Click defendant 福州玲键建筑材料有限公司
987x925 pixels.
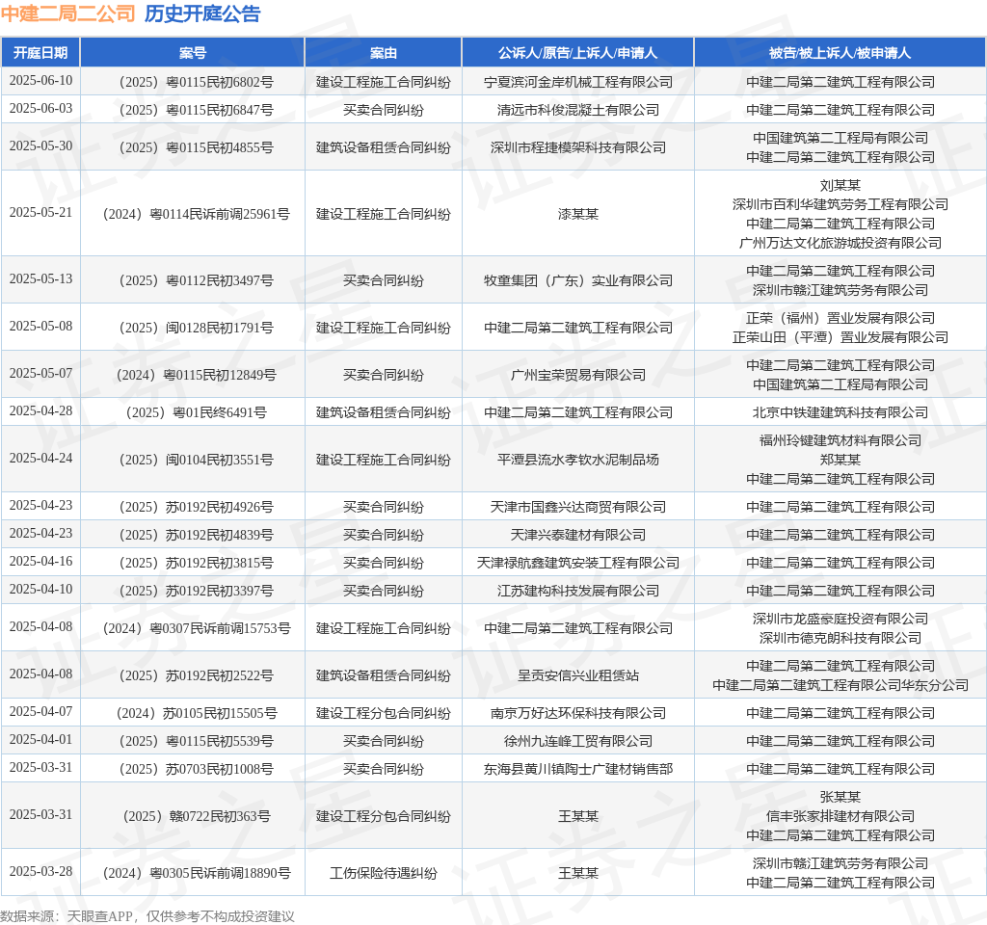840,440
